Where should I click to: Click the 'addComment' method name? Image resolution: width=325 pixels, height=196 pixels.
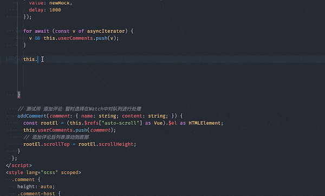pos(32,116)
